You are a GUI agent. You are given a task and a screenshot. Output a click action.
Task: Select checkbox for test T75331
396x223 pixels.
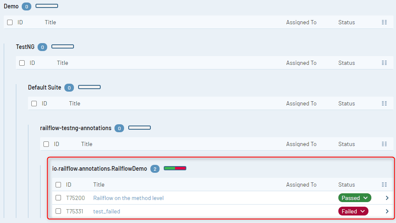coord(58,211)
